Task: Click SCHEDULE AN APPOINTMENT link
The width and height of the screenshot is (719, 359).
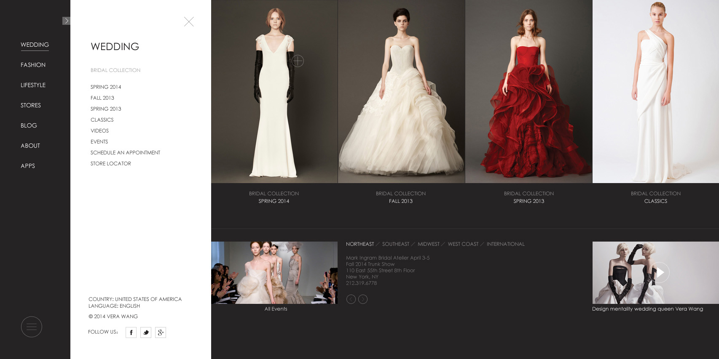Action: [x=125, y=153]
